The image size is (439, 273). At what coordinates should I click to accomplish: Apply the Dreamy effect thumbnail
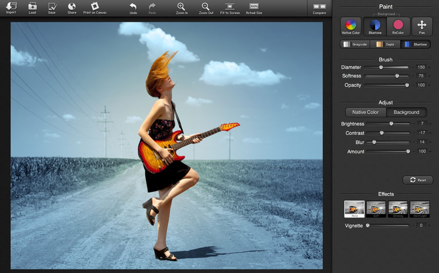[x=399, y=209]
